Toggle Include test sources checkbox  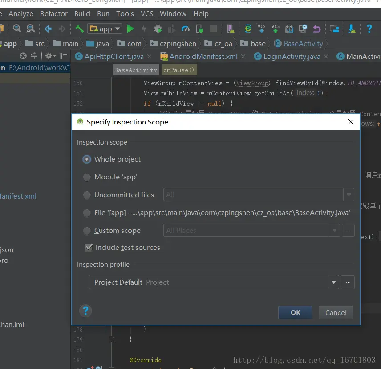89,248
